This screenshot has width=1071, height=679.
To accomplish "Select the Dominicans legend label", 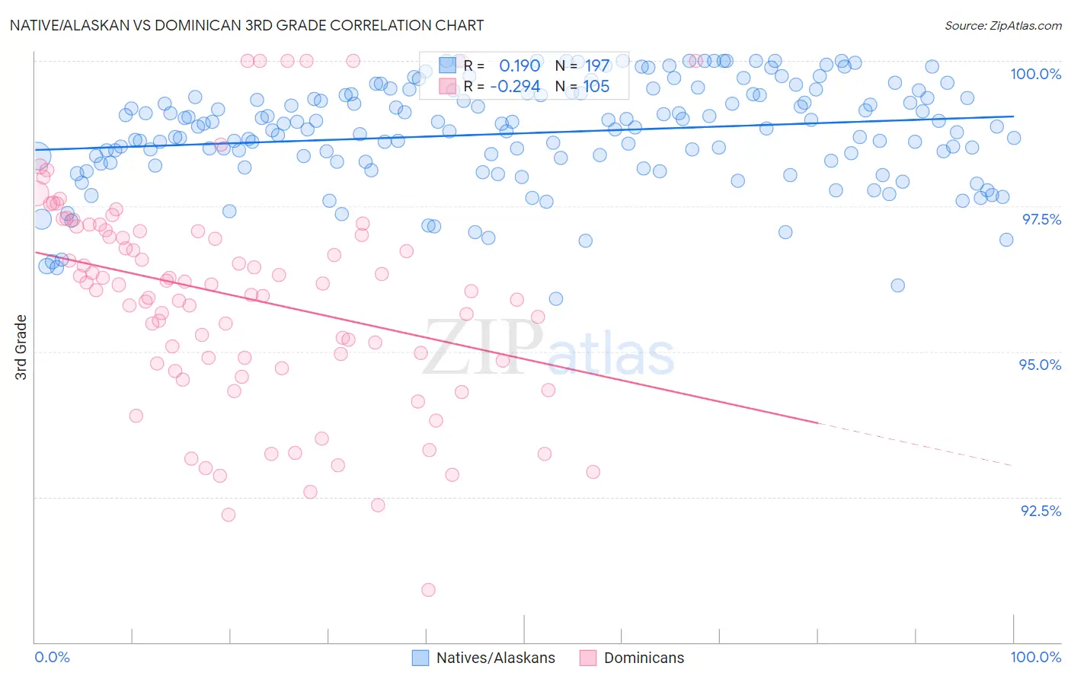I will pos(644,658).
